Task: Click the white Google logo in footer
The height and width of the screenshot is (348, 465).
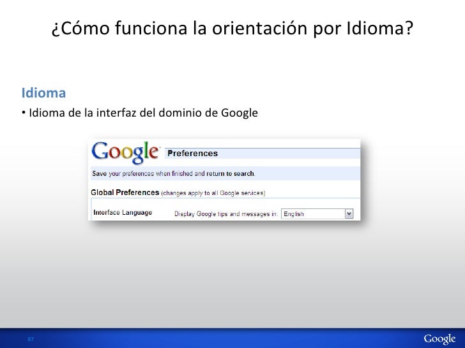Action: pyautogui.click(x=439, y=339)
